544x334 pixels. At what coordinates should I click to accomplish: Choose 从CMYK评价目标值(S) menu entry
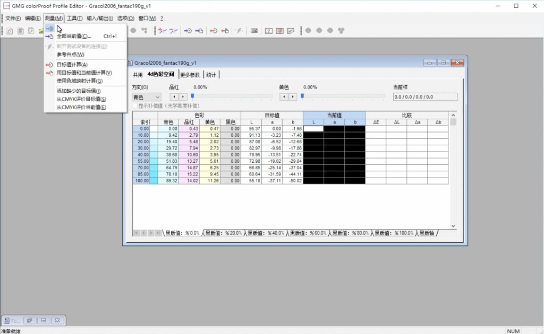pos(85,99)
